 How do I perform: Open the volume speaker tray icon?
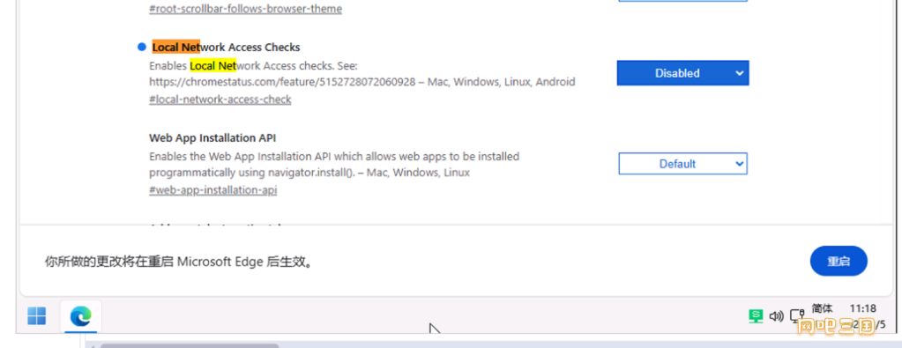777,315
